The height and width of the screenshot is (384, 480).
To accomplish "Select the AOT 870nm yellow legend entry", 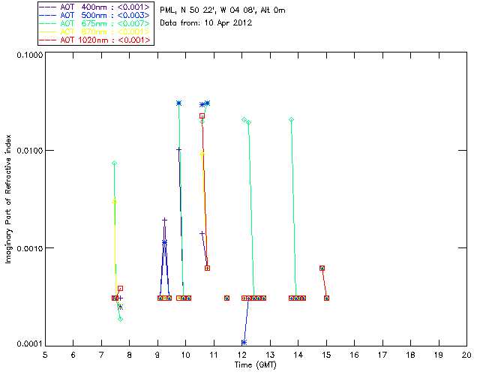I will tap(95, 31).
